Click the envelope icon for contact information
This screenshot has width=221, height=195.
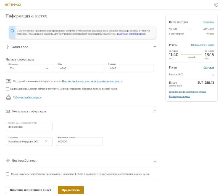pos(8,112)
